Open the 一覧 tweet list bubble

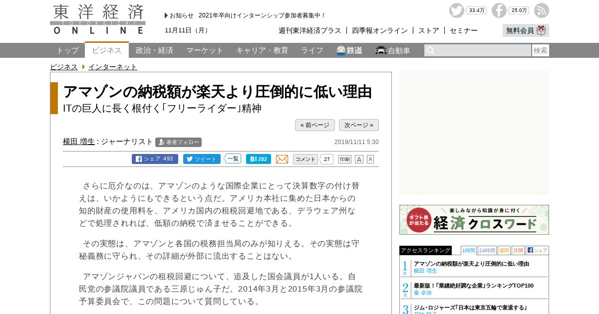[233, 158]
